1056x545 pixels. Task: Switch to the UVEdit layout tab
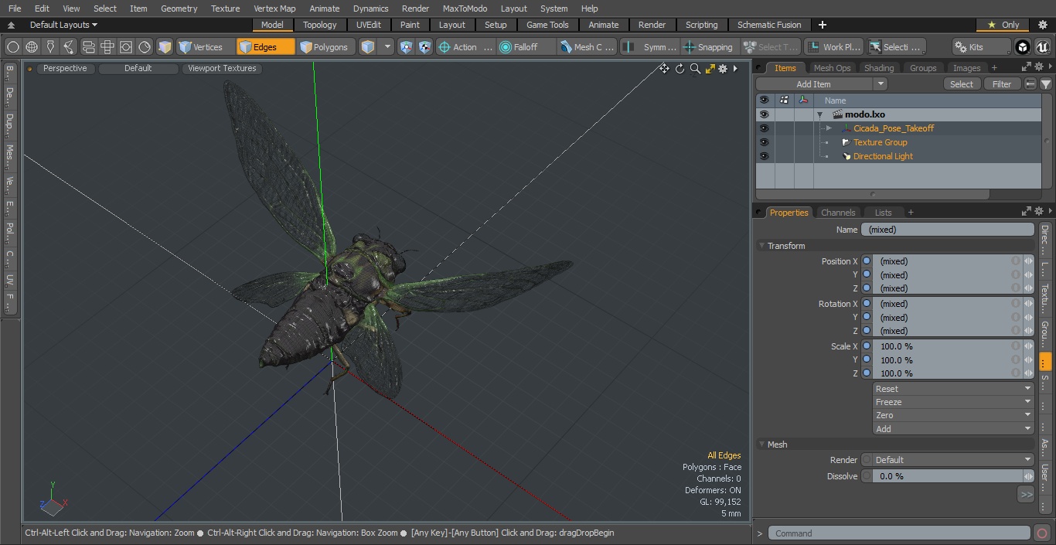coord(368,25)
